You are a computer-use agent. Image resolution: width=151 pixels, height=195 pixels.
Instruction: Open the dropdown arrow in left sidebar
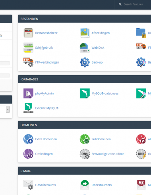point(8,109)
